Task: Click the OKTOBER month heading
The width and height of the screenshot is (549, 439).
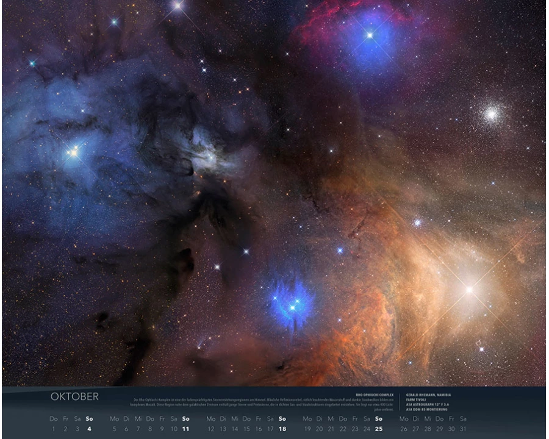Action: pos(74,397)
